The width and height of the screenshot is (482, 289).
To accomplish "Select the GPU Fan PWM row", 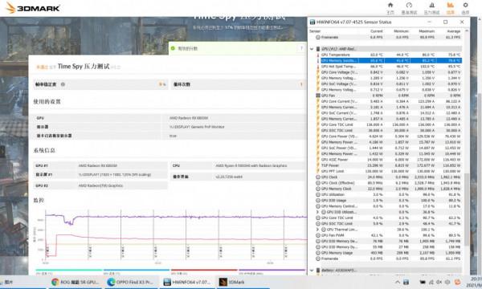I will coord(389,235).
